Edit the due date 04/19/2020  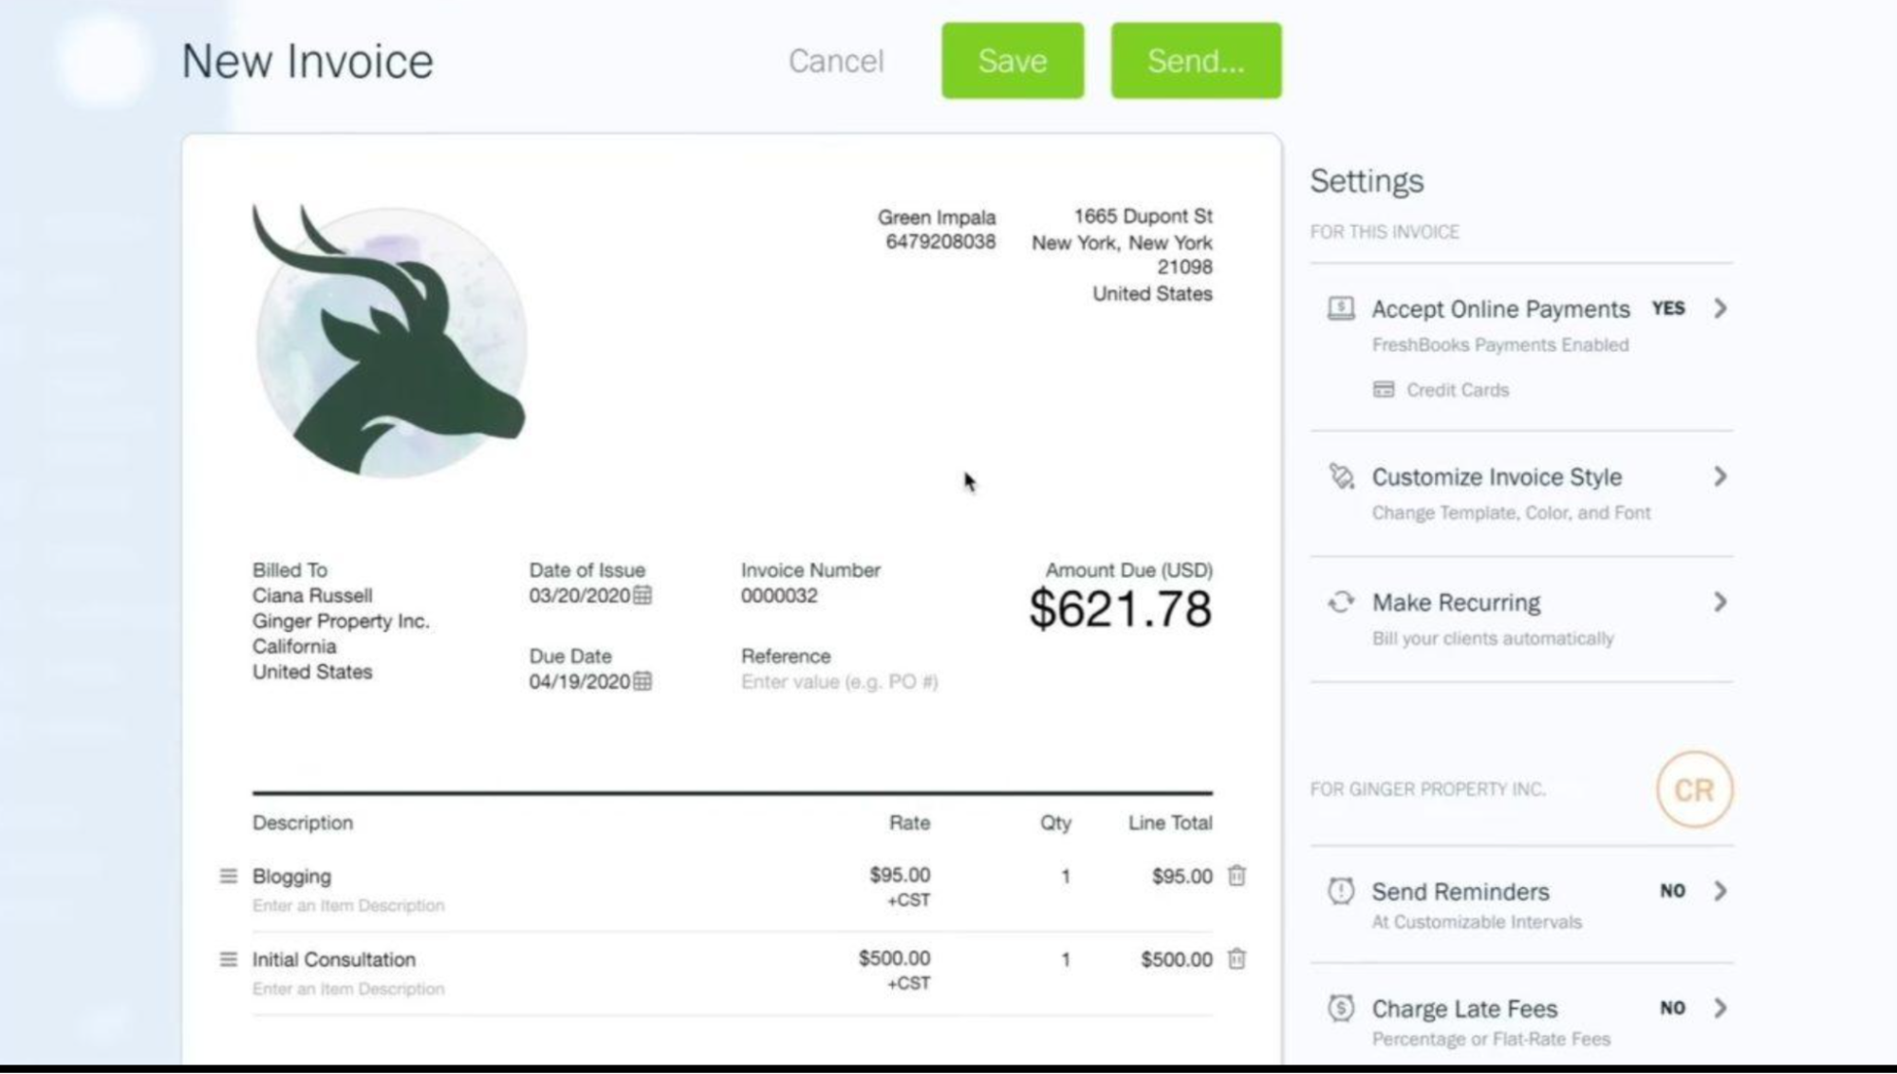[579, 682]
